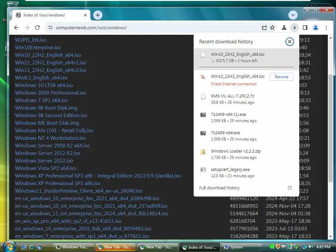The image size is (336, 252).
Task: Open Win10Enterprise.iso link
Action: [x=38, y=47]
